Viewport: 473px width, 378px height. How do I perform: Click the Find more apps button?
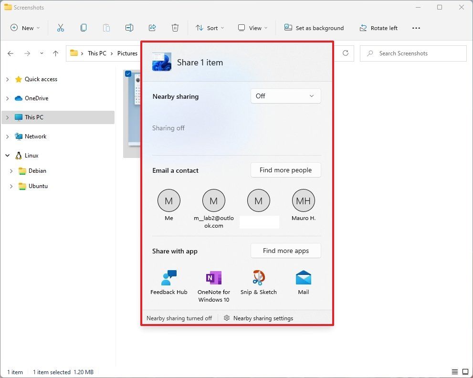[285, 251]
